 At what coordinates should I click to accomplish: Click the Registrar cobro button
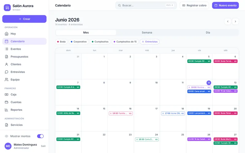[x=194, y=6]
